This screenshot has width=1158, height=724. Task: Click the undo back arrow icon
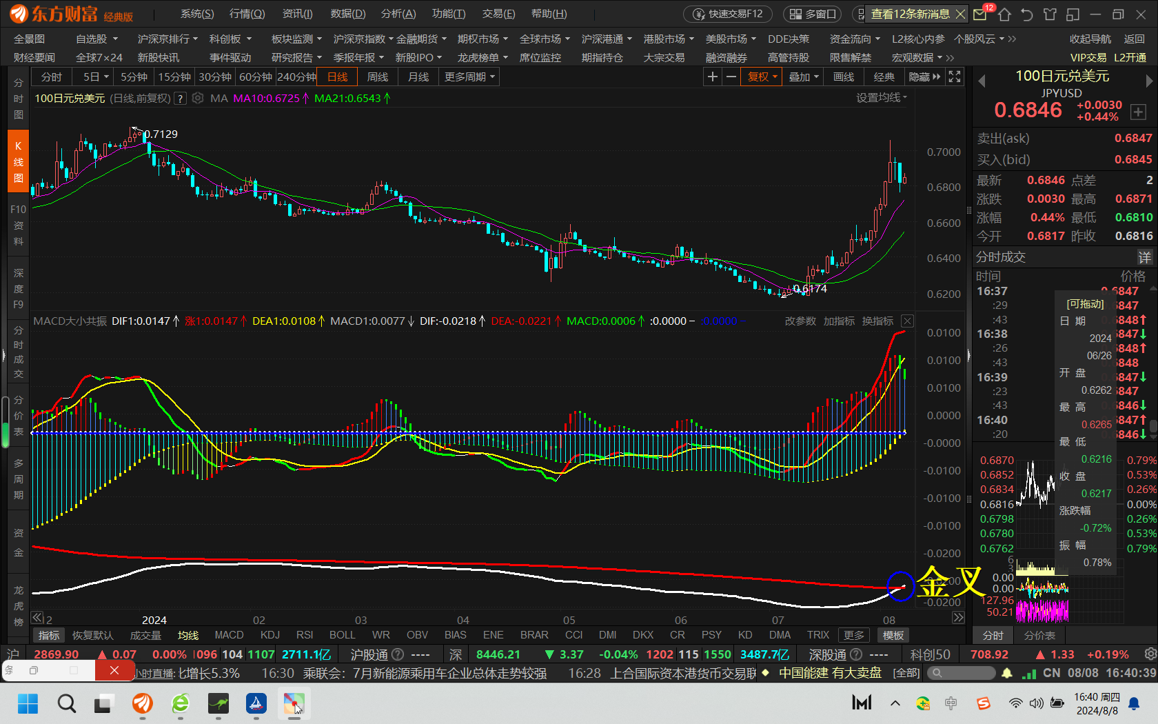(x=1027, y=14)
